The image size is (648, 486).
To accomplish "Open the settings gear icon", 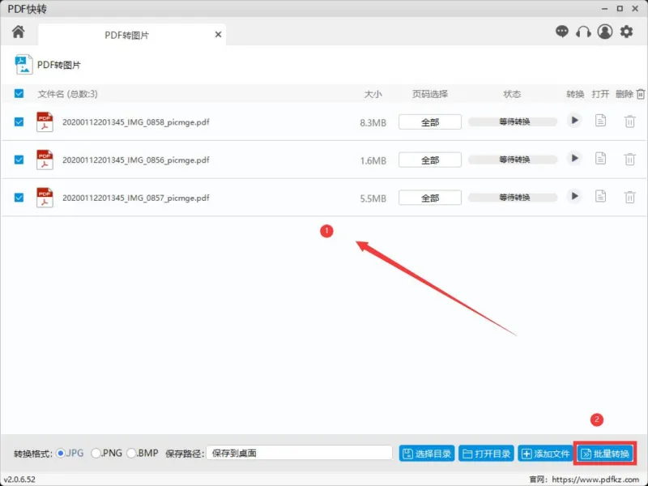I will click(x=626, y=32).
